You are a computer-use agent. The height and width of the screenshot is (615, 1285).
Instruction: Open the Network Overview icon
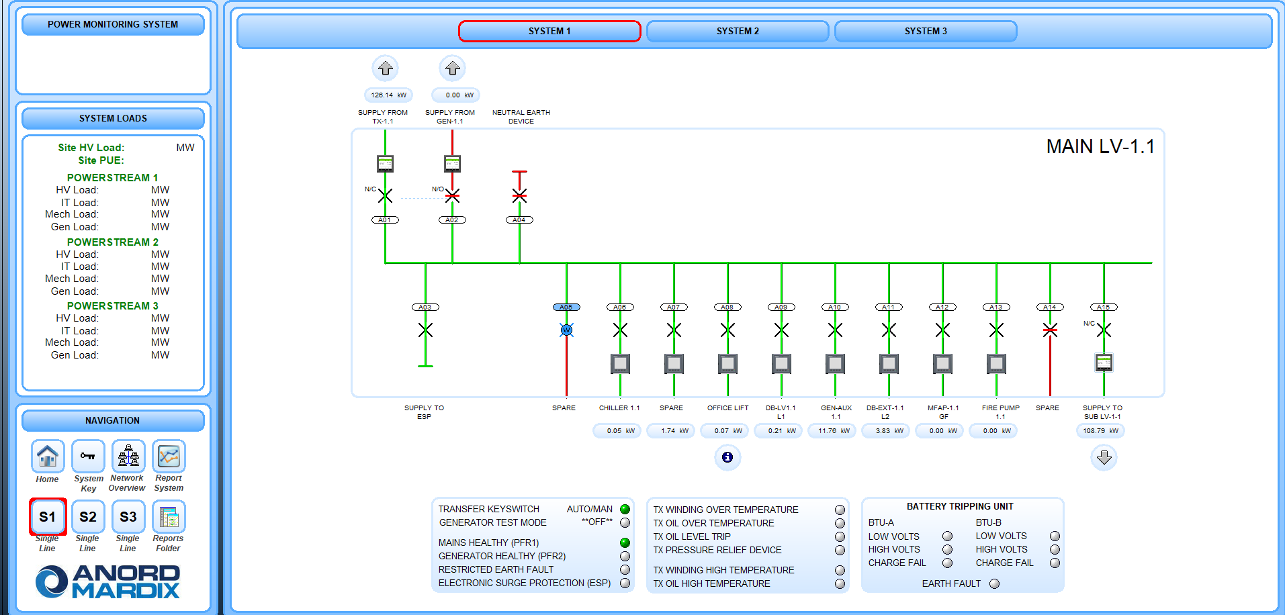pos(128,457)
